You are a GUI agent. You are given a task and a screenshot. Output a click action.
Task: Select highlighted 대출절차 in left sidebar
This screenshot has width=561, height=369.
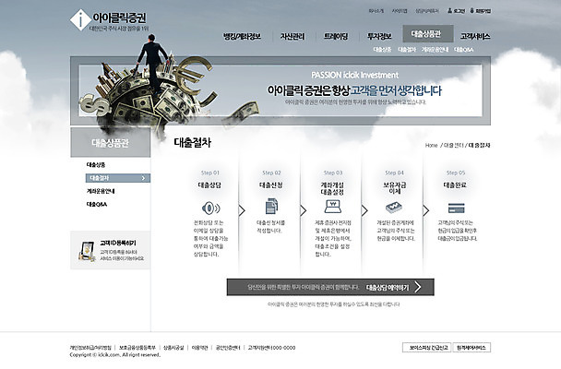[x=118, y=178]
